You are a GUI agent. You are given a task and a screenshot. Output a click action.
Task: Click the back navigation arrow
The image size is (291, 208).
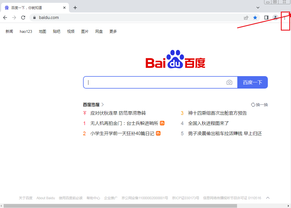pyautogui.click(x=5, y=17)
